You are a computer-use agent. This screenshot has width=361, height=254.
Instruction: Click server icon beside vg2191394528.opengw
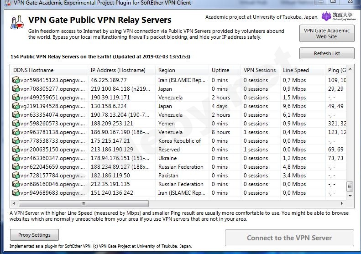(16, 106)
